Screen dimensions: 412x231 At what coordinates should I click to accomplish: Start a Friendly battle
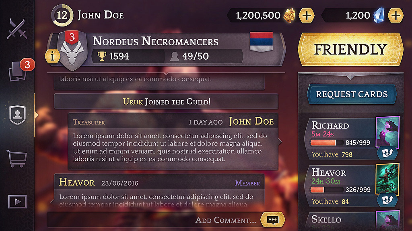(x=350, y=49)
